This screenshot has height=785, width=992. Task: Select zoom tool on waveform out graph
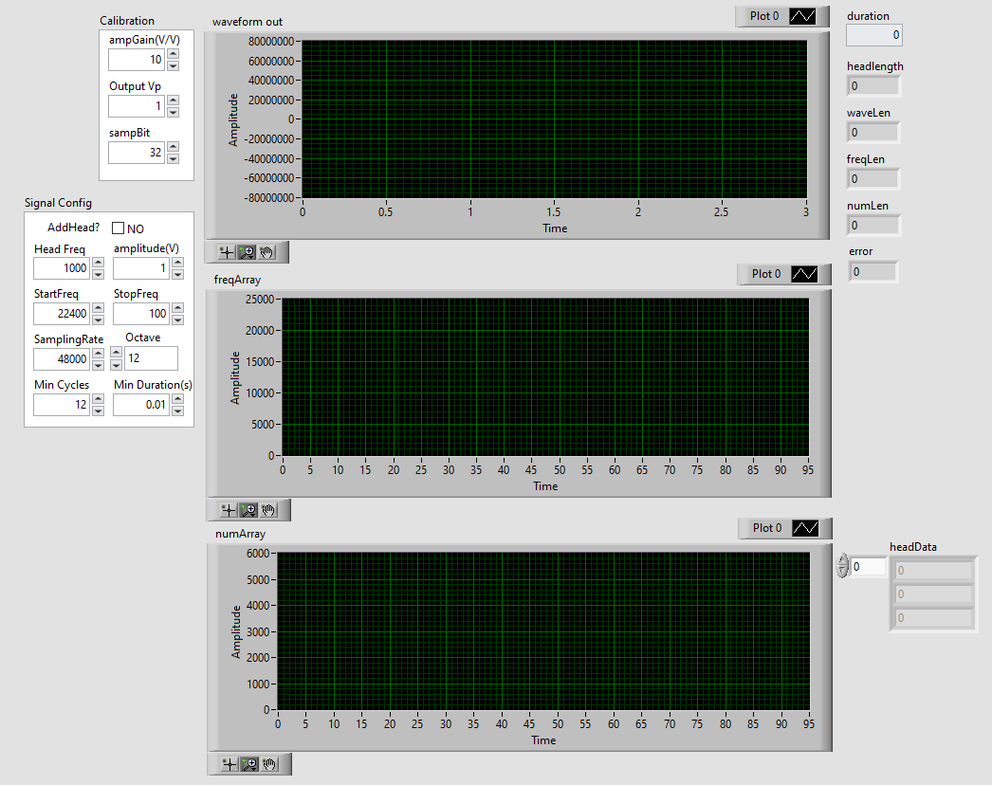247,252
